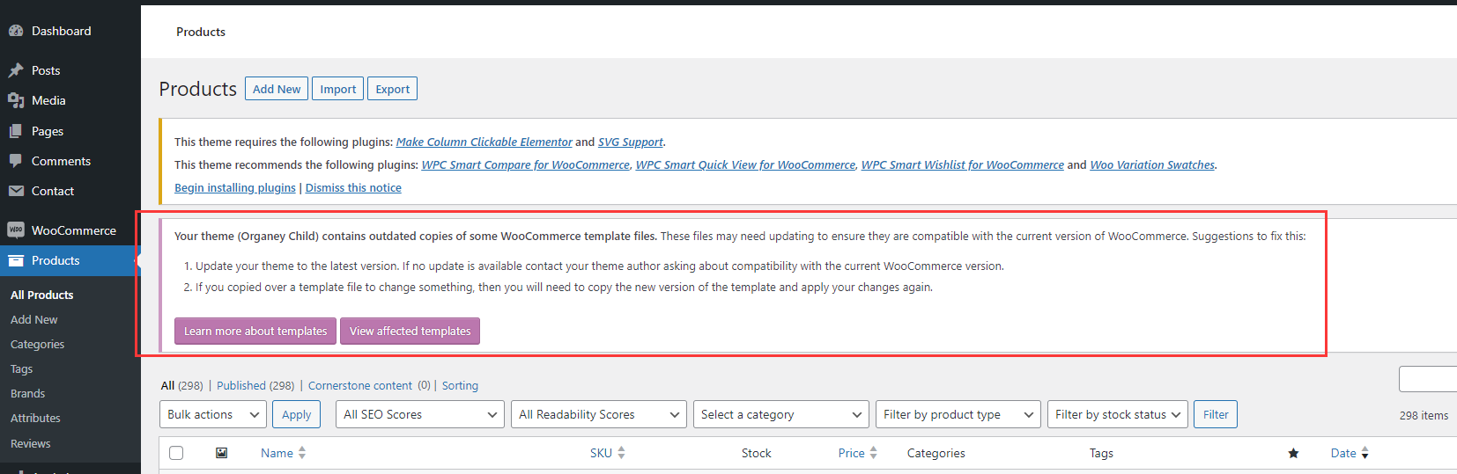Open Tags submenu item
The image size is (1457, 474).
click(x=22, y=368)
